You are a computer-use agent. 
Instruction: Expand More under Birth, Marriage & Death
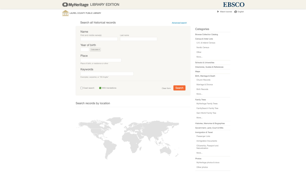(199, 94)
